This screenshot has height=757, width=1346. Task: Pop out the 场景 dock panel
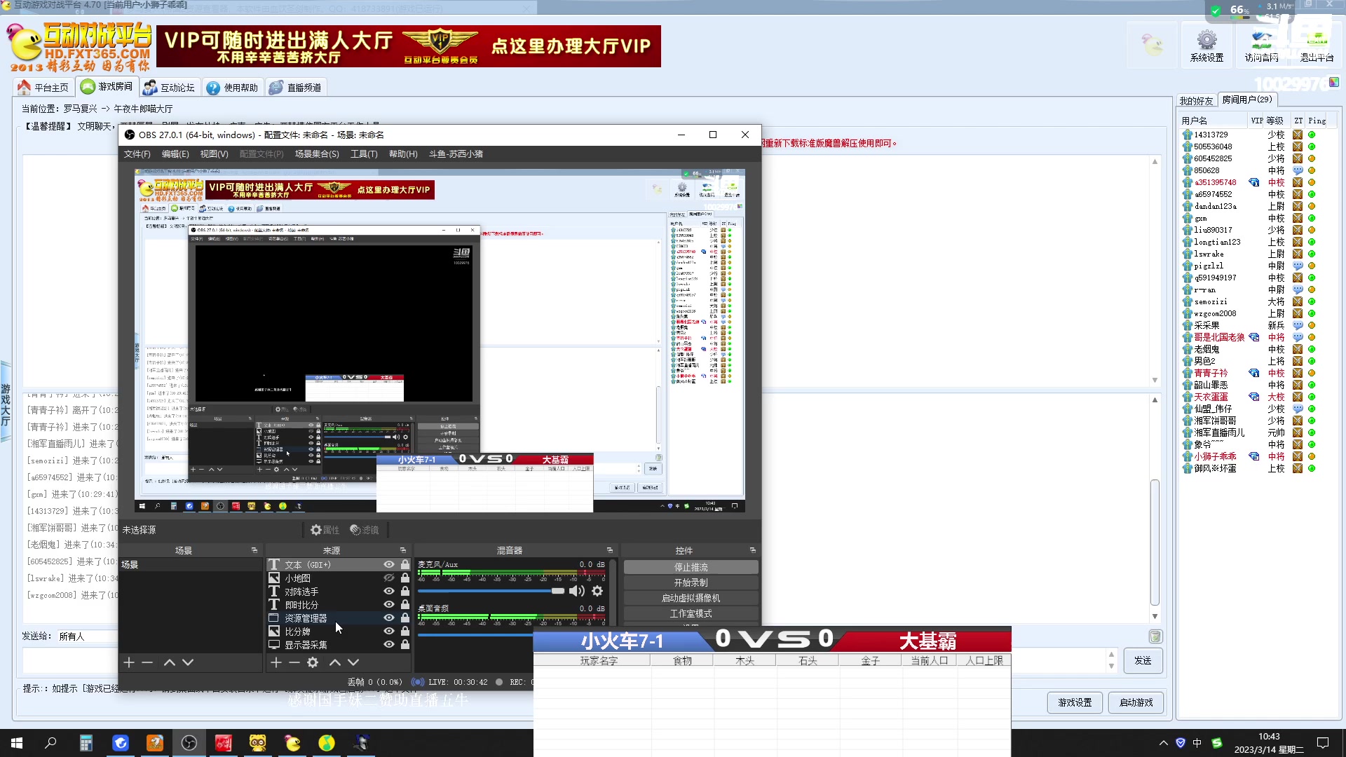click(x=254, y=550)
